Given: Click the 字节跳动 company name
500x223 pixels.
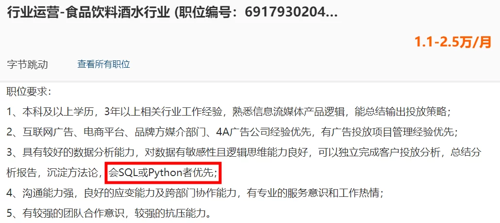Looking at the screenshot, I should [27, 64].
